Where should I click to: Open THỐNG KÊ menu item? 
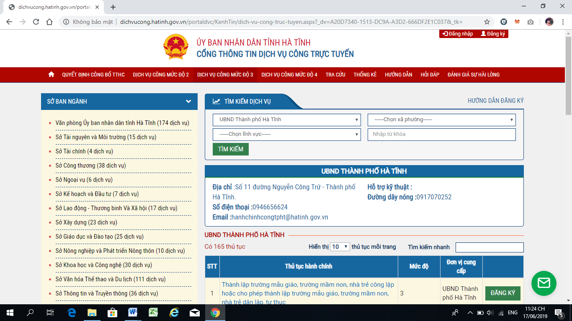[365, 74]
